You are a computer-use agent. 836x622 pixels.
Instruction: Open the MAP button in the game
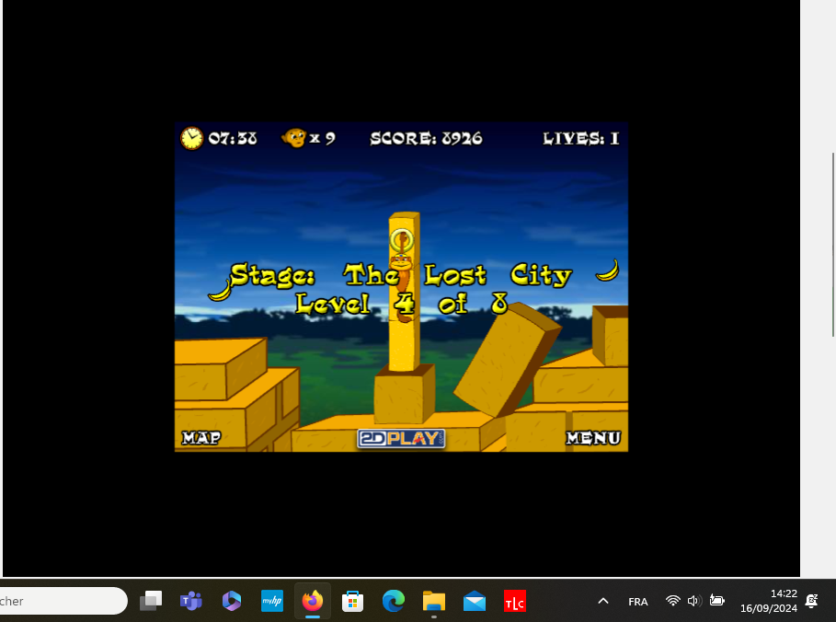pyautogui.click(x=201, y=437)
